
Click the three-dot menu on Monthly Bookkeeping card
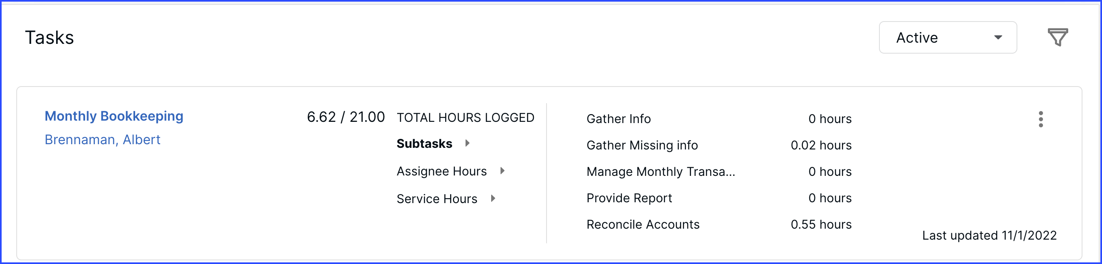pos(1041,120)
